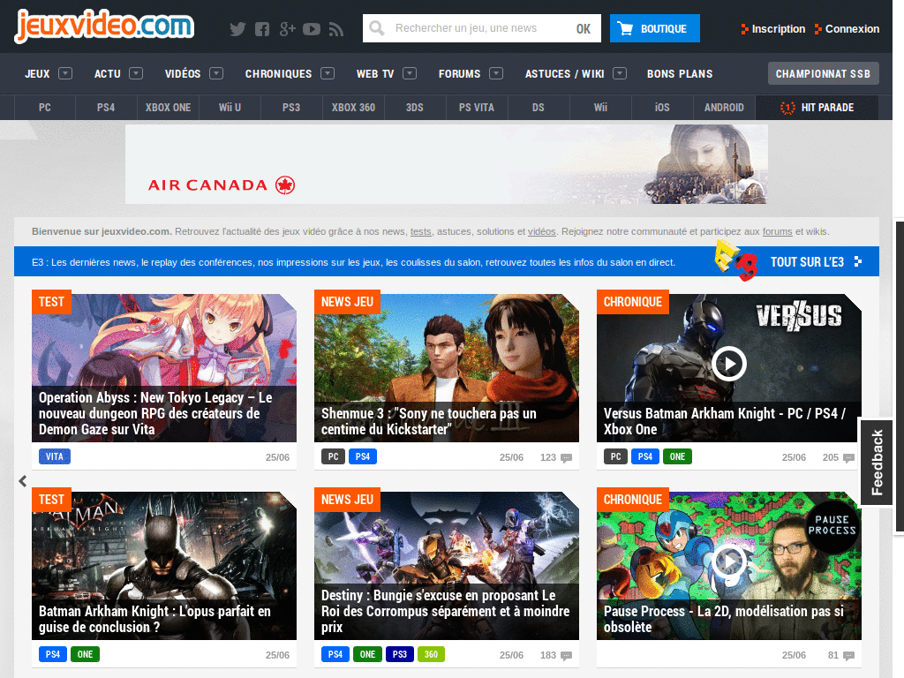This screenshot has height=678, width=904.
Task: Click the PS3 tag under Destiny article
Action: (400, 654)
